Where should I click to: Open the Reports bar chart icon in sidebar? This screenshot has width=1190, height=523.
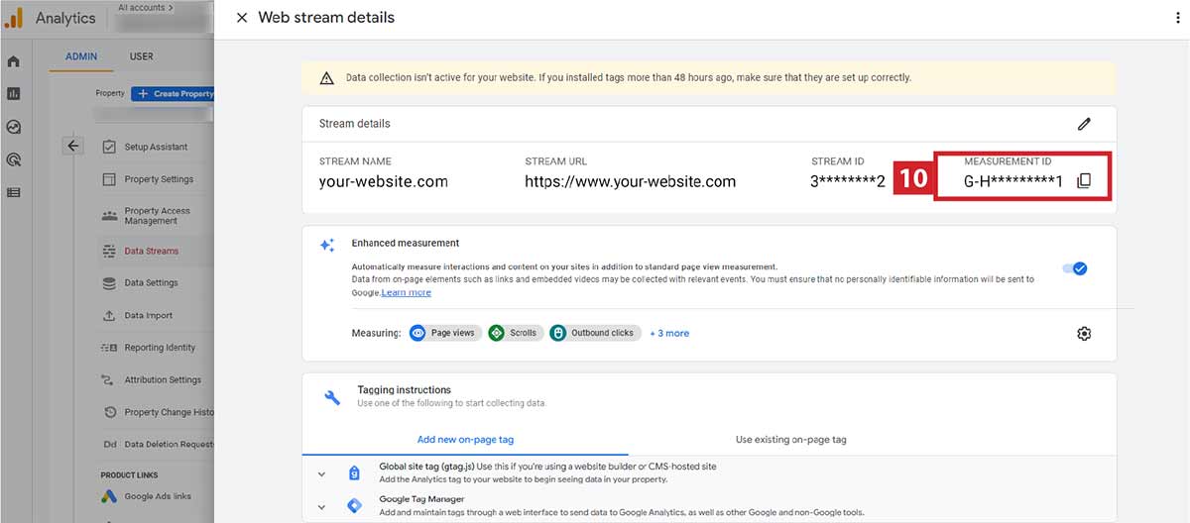(13, 94)
